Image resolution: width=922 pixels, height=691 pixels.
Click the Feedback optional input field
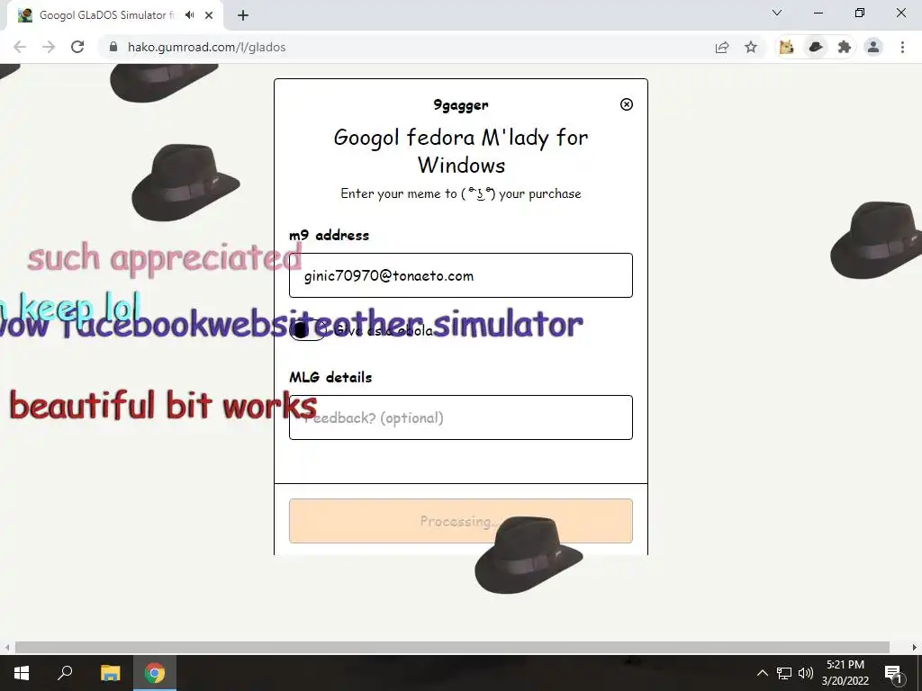click(x=460, y=417)
